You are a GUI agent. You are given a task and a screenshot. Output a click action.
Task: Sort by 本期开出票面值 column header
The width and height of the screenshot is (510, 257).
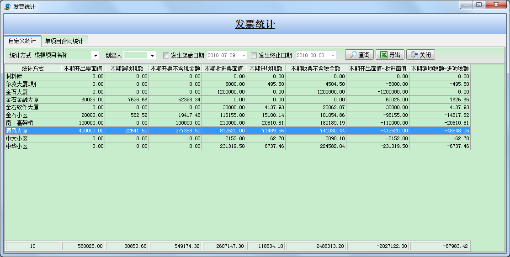click(x=83, y=68)
